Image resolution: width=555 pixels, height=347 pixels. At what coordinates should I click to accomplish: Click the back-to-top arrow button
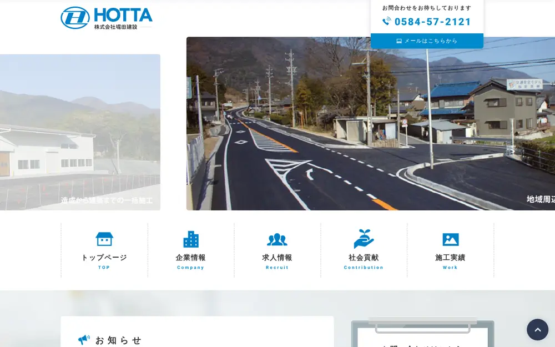537,329
